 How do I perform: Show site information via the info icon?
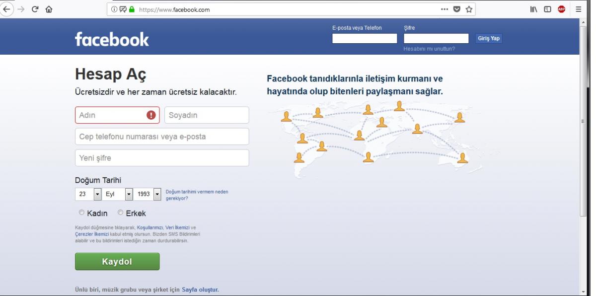click(115, 9)
